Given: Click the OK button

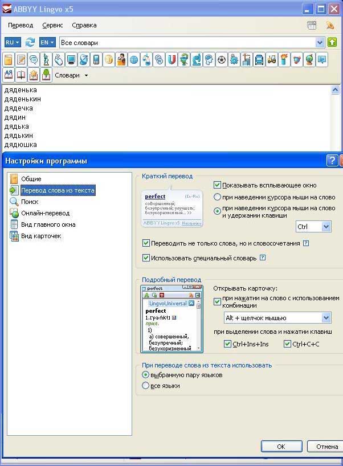Looking at the screenshot, I should pyautogui.click(x=281, y=447).
